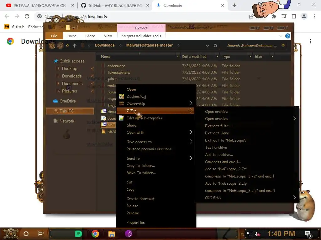
Task: Select Network in navigation pane
Action: pos(67,121)
